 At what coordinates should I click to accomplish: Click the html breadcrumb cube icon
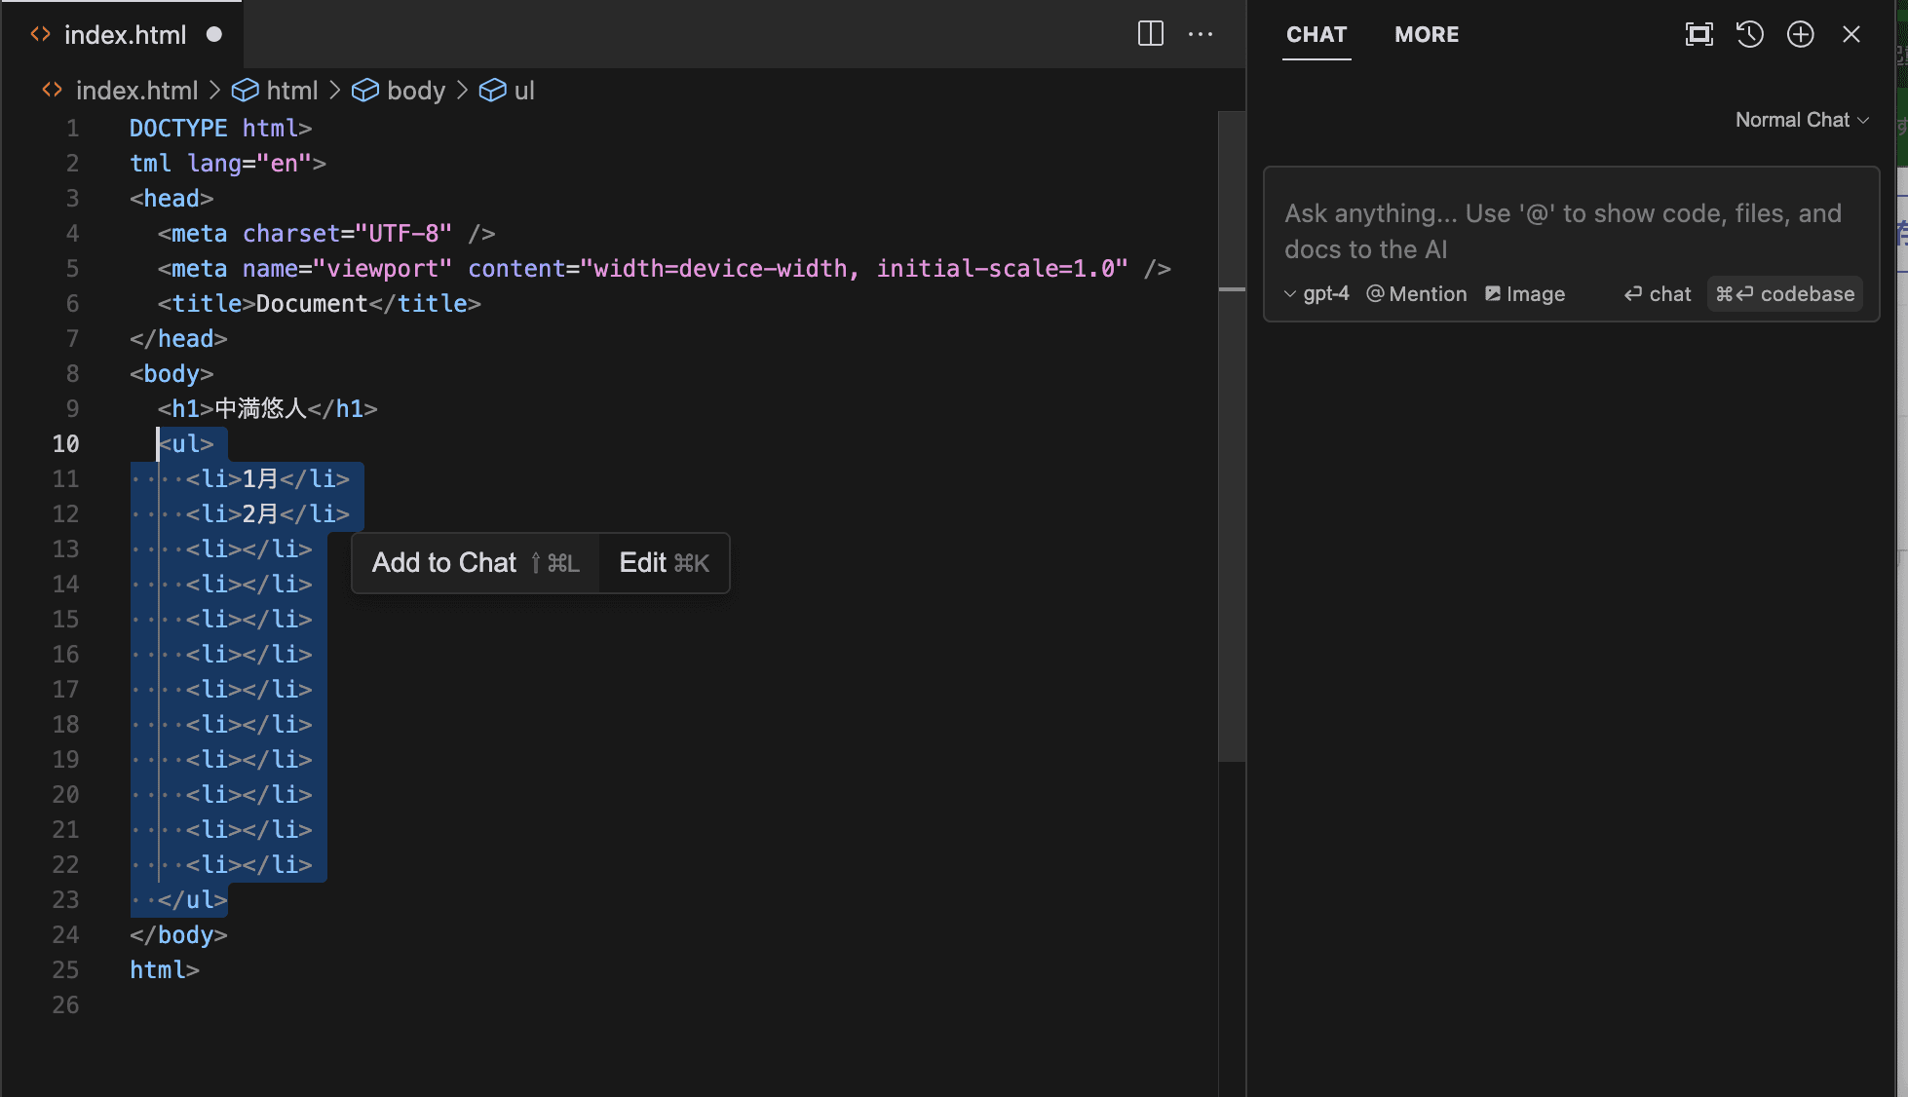click(x=245, y=91)
